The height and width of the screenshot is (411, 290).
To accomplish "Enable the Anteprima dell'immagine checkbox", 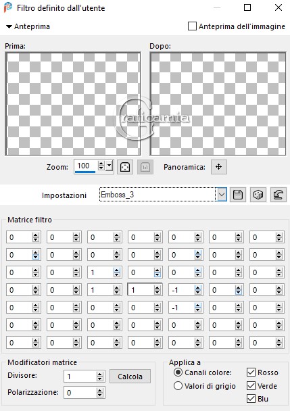I will point(192,26).
